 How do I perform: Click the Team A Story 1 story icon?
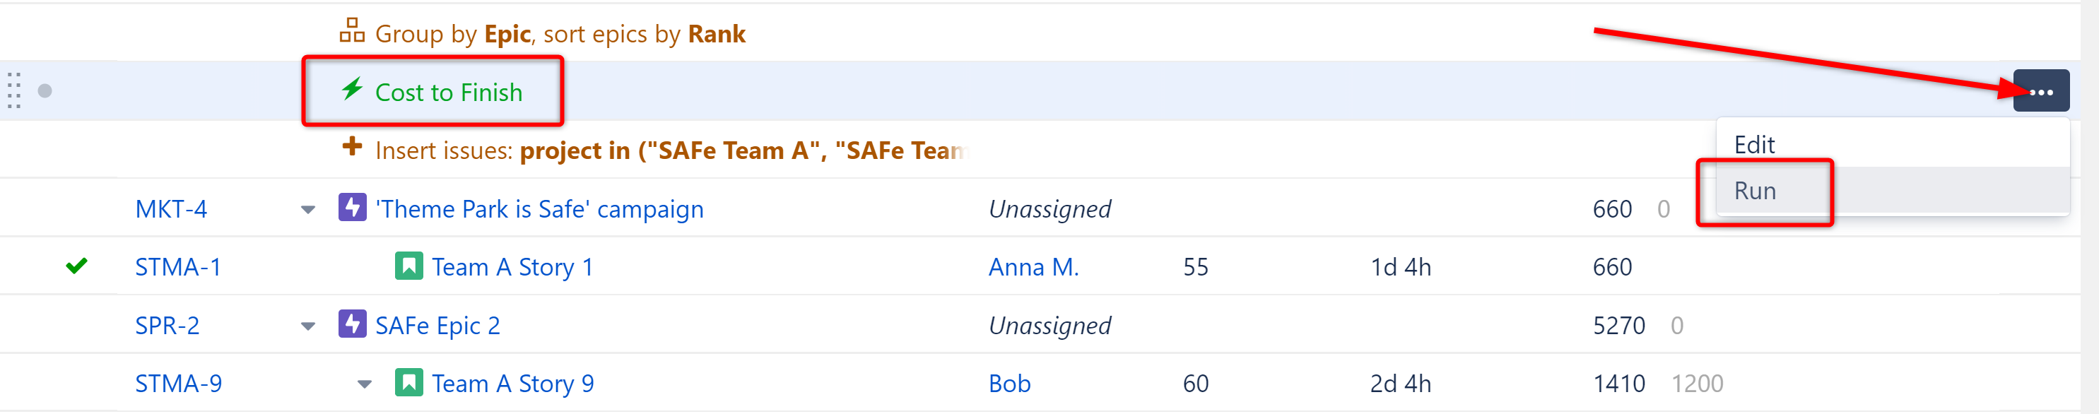[x=408, y=266]
